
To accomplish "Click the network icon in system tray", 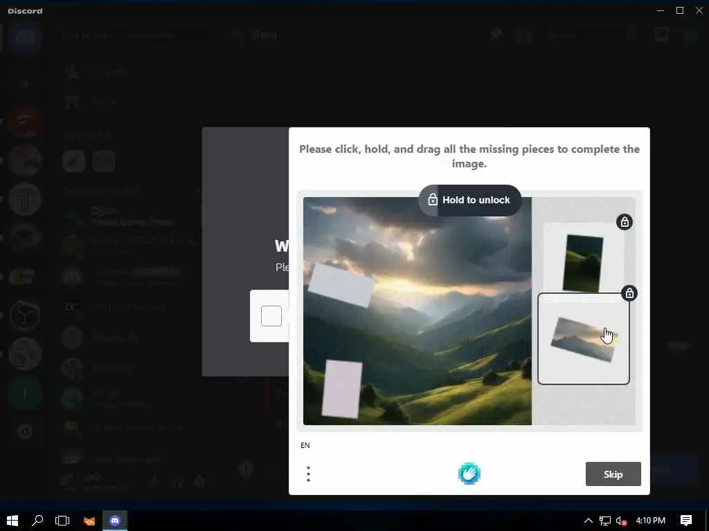I will [x=605, y=521].
